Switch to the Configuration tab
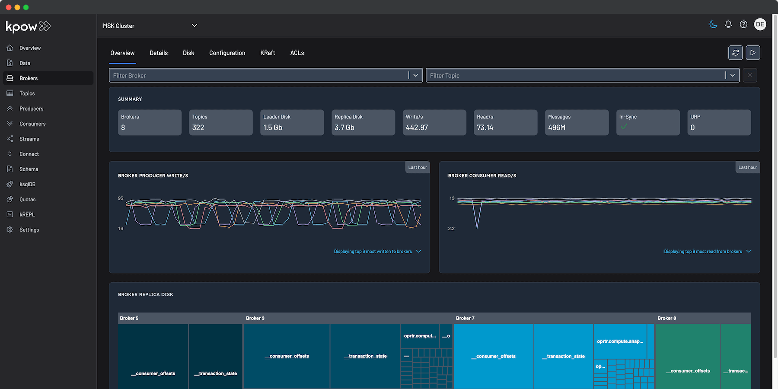 click(227, 53)
